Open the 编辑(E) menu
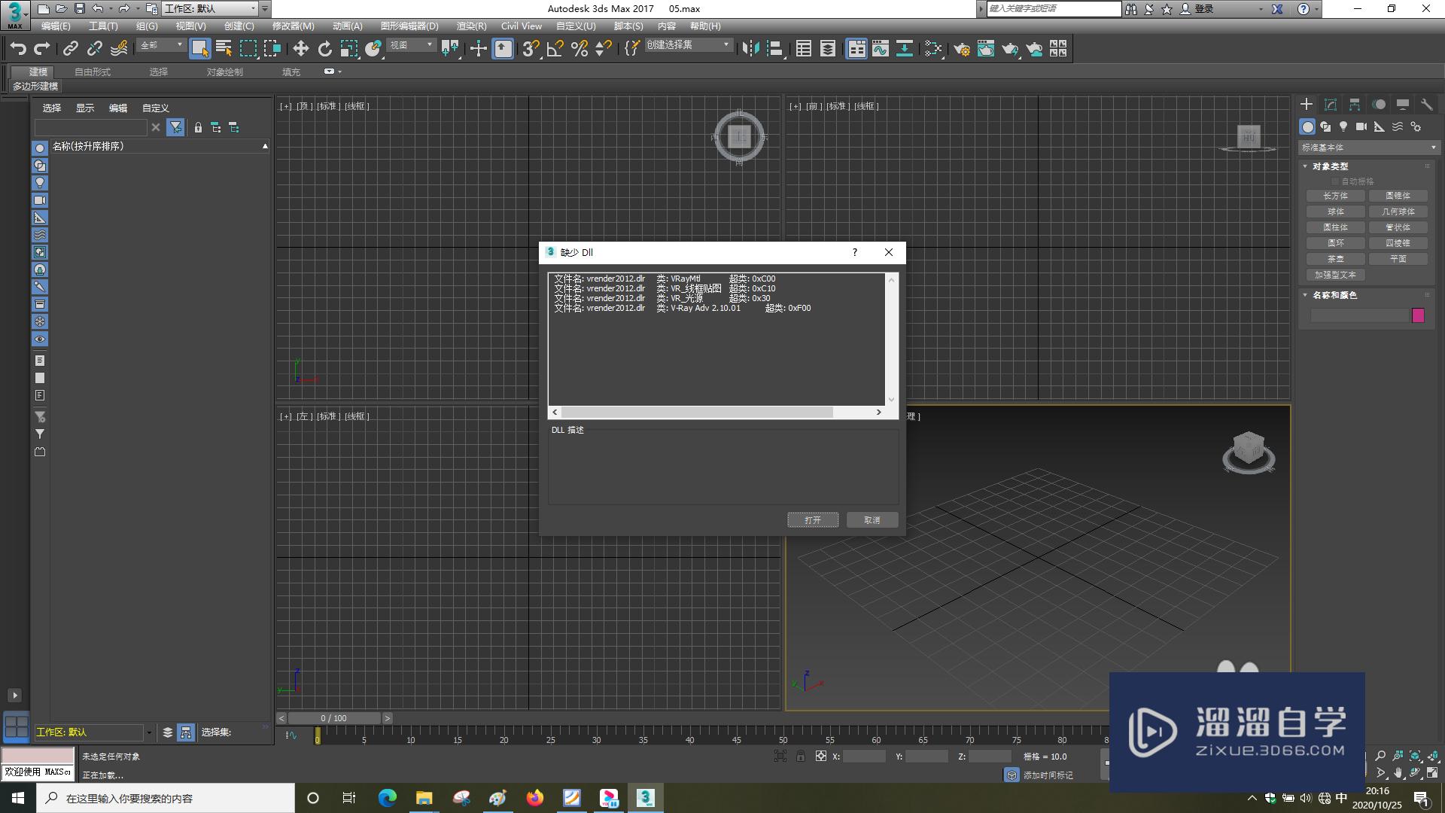 click(56, 26)
